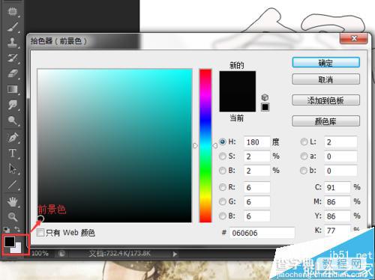
Task: Select the Dodge tool
Action: (13, 121)
